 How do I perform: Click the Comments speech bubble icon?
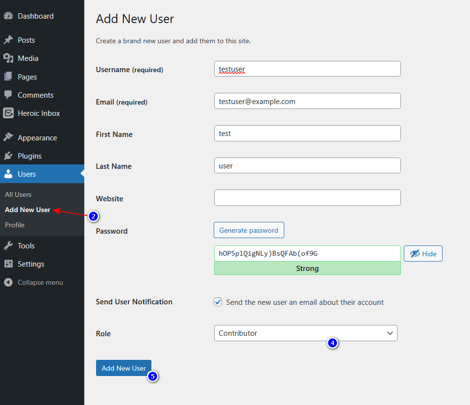tap(8, 95)
